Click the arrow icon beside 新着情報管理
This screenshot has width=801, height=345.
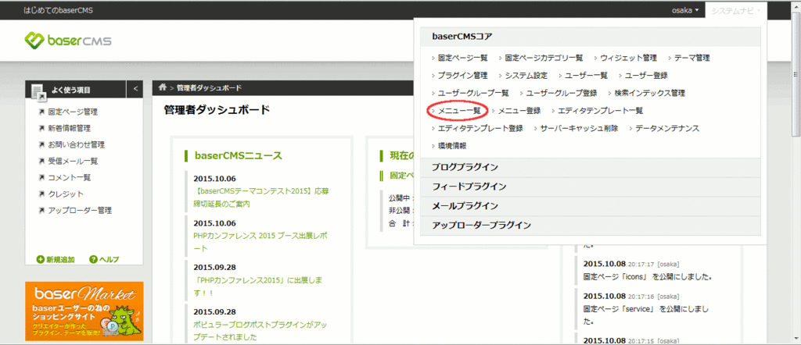pos(41,129)
